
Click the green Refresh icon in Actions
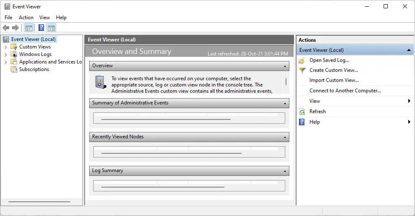pyautogui.click(x=302, y=112)
